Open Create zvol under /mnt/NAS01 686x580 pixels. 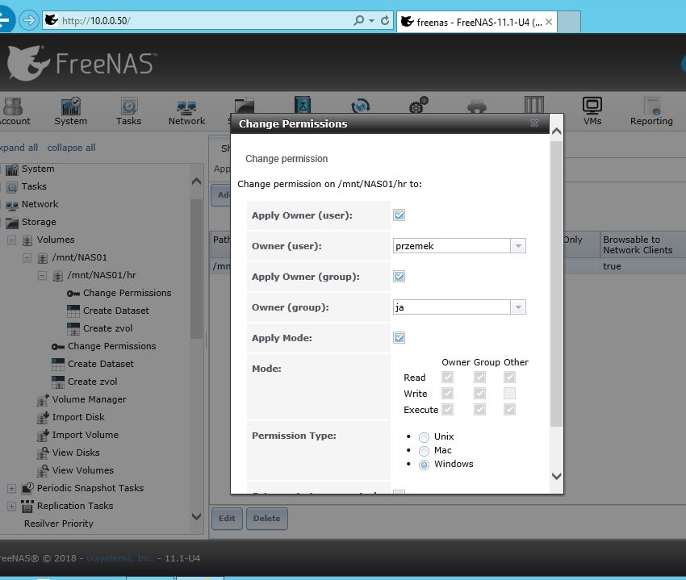(x=92, y=382)
